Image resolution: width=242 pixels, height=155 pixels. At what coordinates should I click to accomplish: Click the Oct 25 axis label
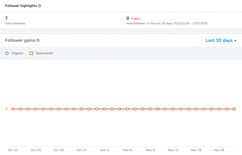click(36, 150)
